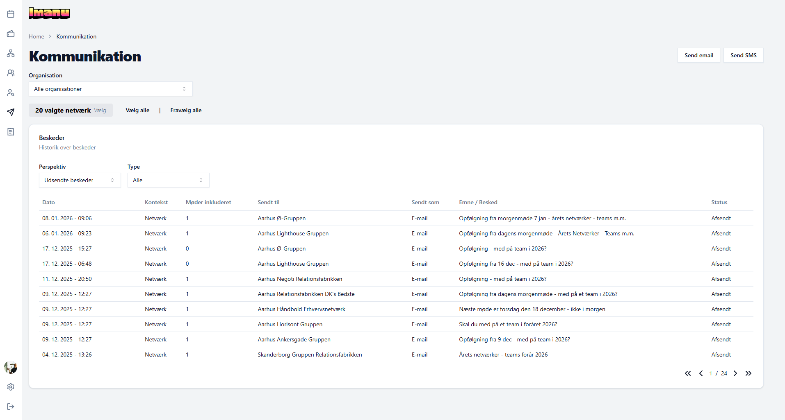The width and height of the screenshot is (785, 420).
Task: Jump to the last page of messages
Action: point(748,373)
